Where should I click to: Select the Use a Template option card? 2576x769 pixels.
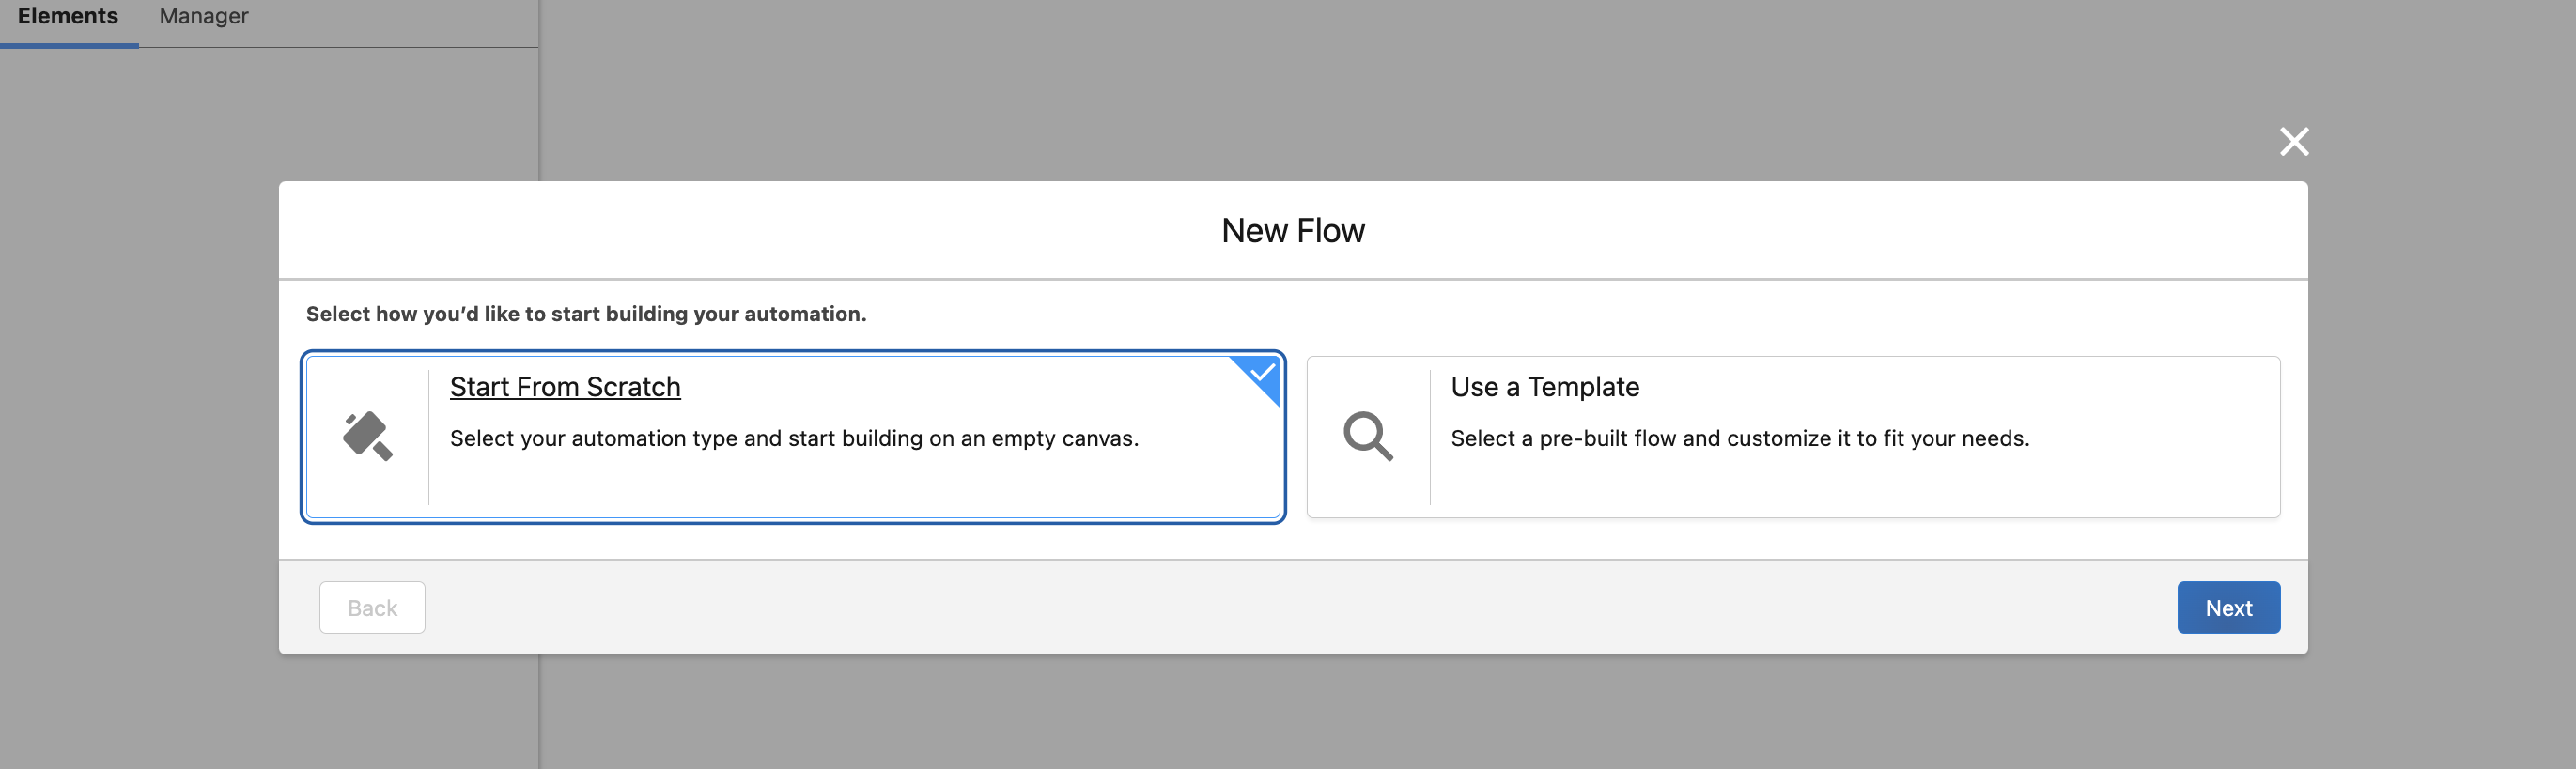coord(1793,437)
